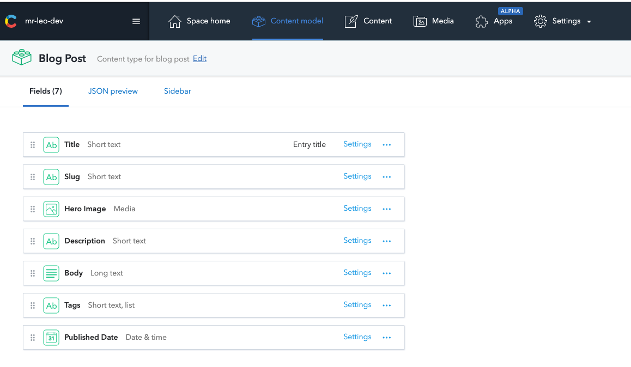631x367 pixels.
Task: Open the Tags field's three-dot menu
Action: tap(387, 305)
